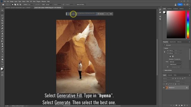Select the Brush tool
Image resolution: width=191 pixels, height=107 pixels.
click(2, 31)
